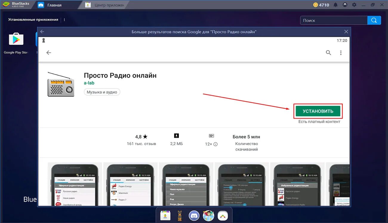388x223 pixels.
Task: Click the 161 тыс. отзыв reviews count
Action: pyautogui.click(x=141, y=144)
